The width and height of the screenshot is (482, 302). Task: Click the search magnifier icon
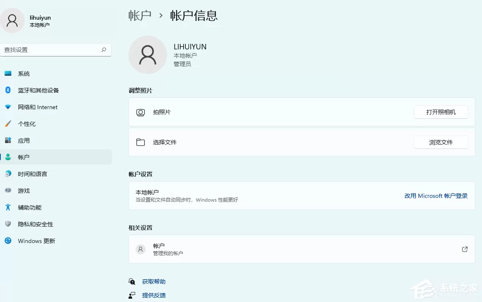[x=104, y=50]
